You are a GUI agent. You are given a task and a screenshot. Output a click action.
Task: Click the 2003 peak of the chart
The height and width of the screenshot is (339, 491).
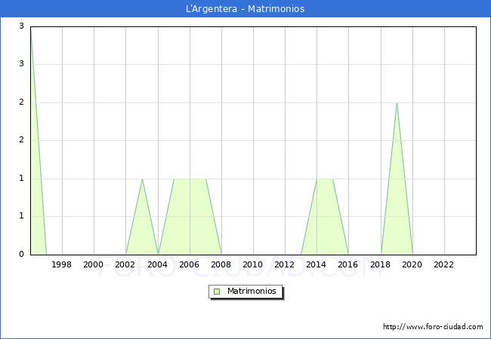point(142,179)
